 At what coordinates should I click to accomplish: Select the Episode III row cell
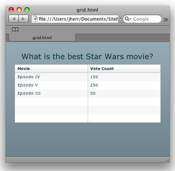coord(51,93)
